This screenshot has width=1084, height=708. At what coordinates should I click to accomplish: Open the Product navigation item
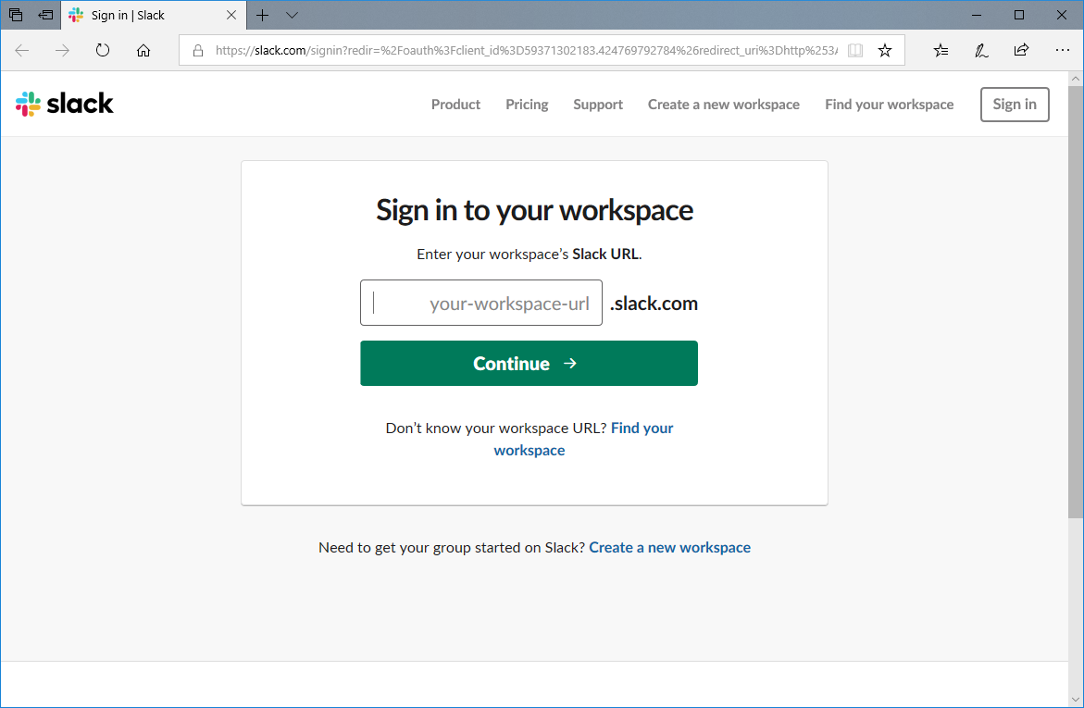tap(455, 105)
